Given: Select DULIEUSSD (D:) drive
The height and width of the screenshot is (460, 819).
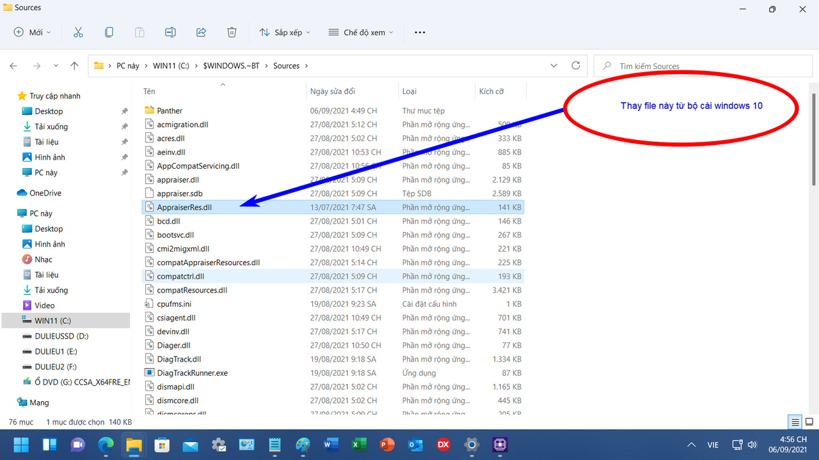Looking at the screenshot, I should pos(61,336).
